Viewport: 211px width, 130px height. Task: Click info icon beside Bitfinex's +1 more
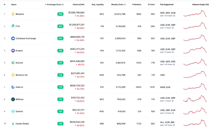click(172, 101)
